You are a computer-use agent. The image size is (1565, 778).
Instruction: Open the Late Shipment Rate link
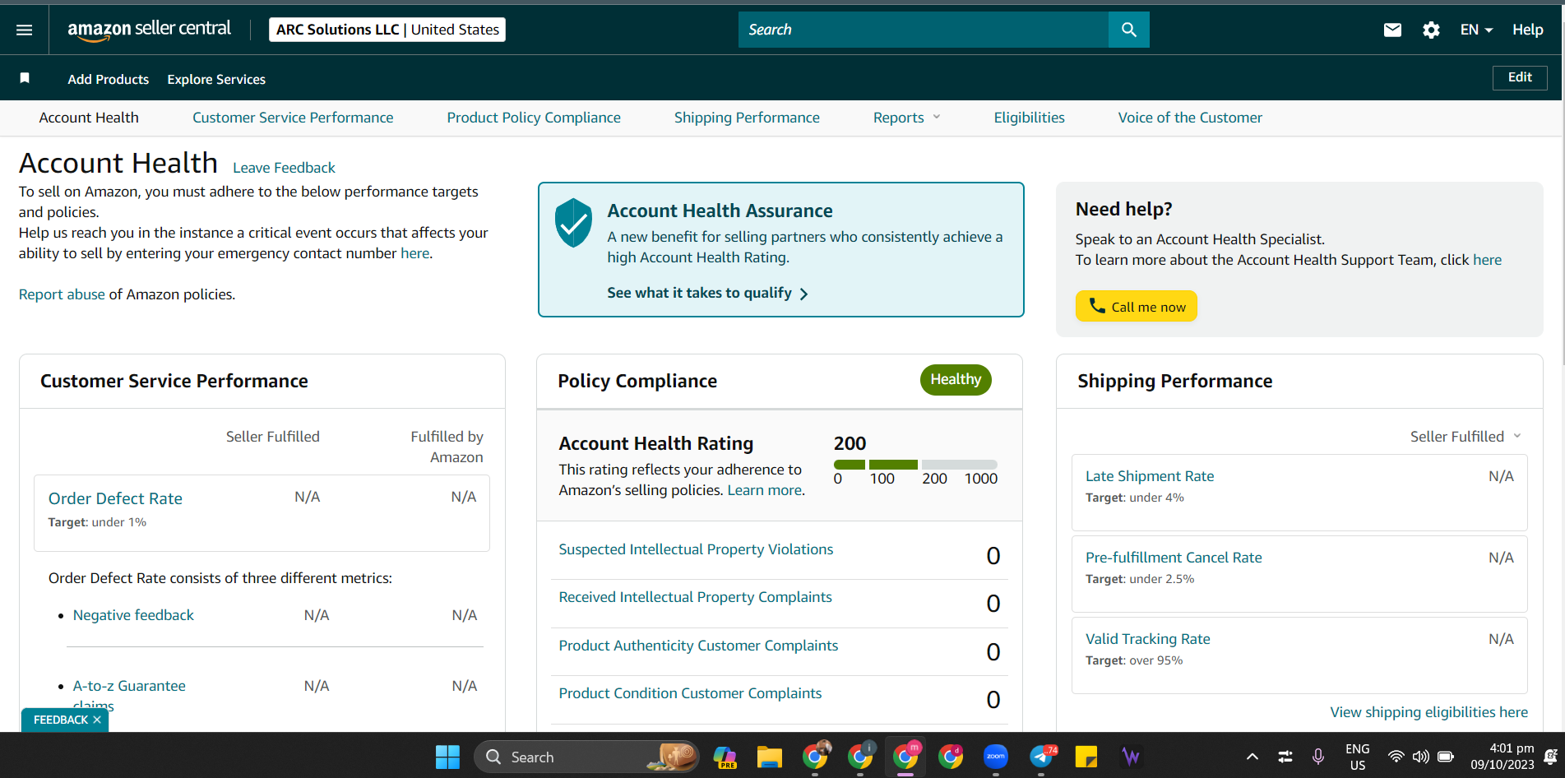click(1150, 476)
